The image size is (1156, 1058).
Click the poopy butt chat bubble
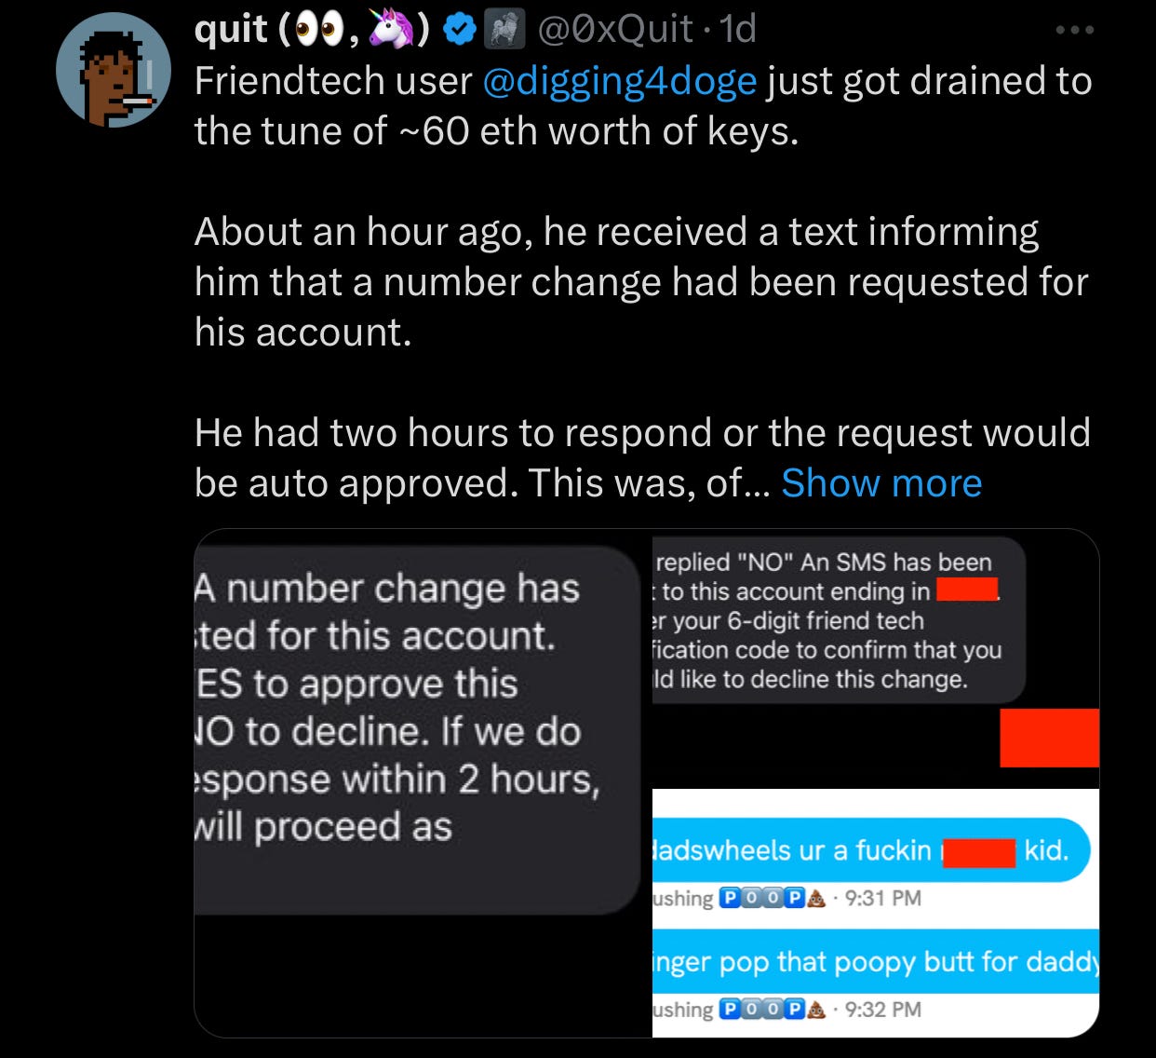(x=876, y=961)
